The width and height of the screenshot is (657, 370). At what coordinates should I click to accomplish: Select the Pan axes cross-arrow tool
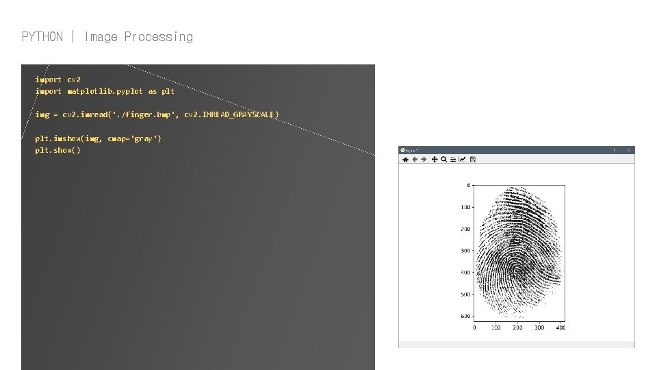coord(435,160)
